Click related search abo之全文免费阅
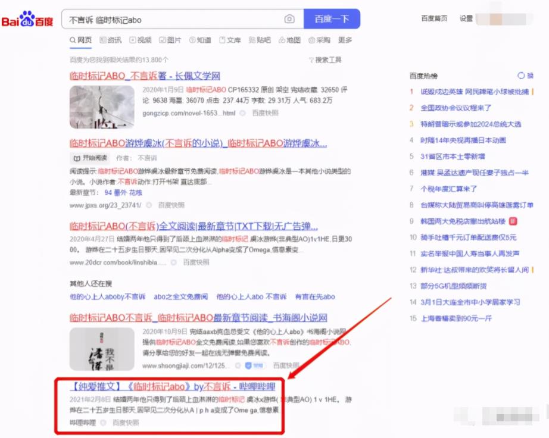 pyautogui.click(x=180, y=297)
